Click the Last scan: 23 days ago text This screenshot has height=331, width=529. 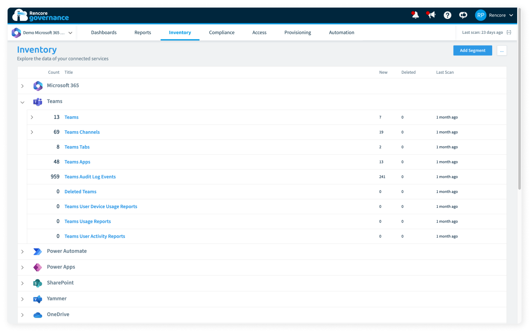(482, 33)
